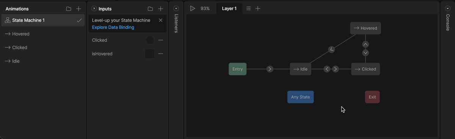Open the Explore Data Binding link
This screenshot has height=139, width=455.
[113, 27]
